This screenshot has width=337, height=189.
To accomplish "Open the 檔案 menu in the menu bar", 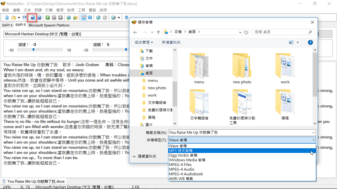I will (5, 10).
